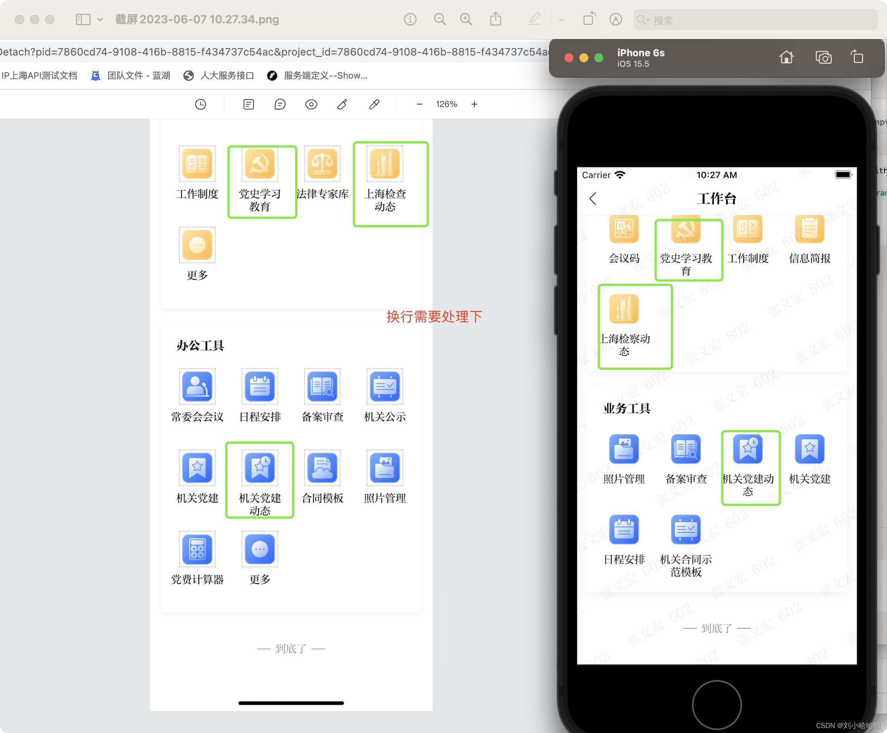Click the Preview title 截屏 2023-06-07 10.27.34.png
This screenshot has height=733, width=887.
[197, 20]
